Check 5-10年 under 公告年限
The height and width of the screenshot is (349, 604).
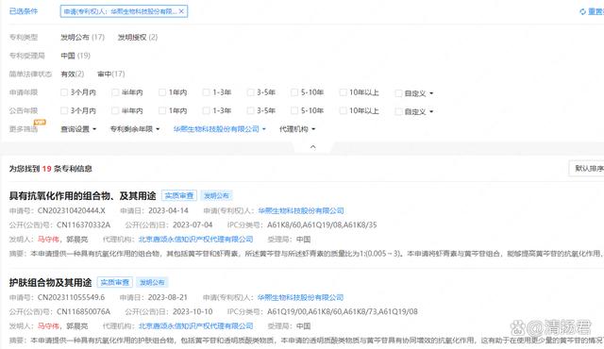[294, 110]
